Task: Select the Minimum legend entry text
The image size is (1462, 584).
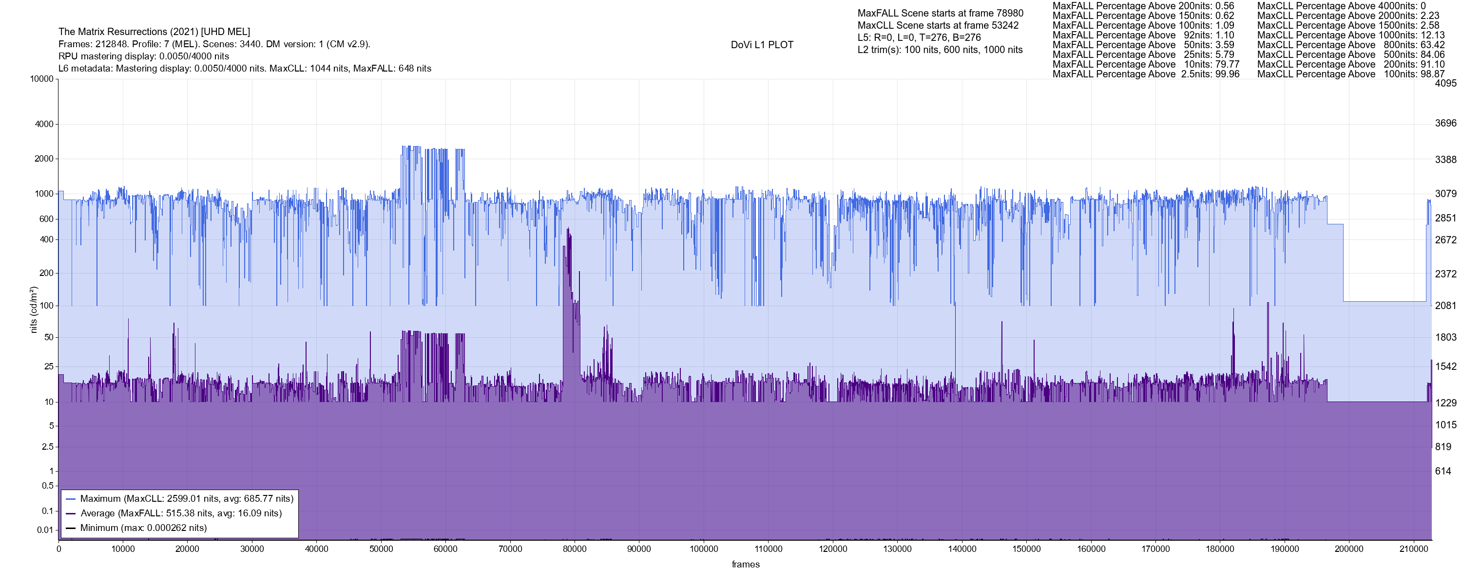Action: 144,528
